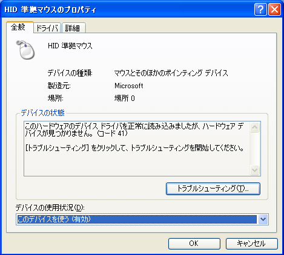
Task: Click the トラブルシューティング button
Action: 213,189
